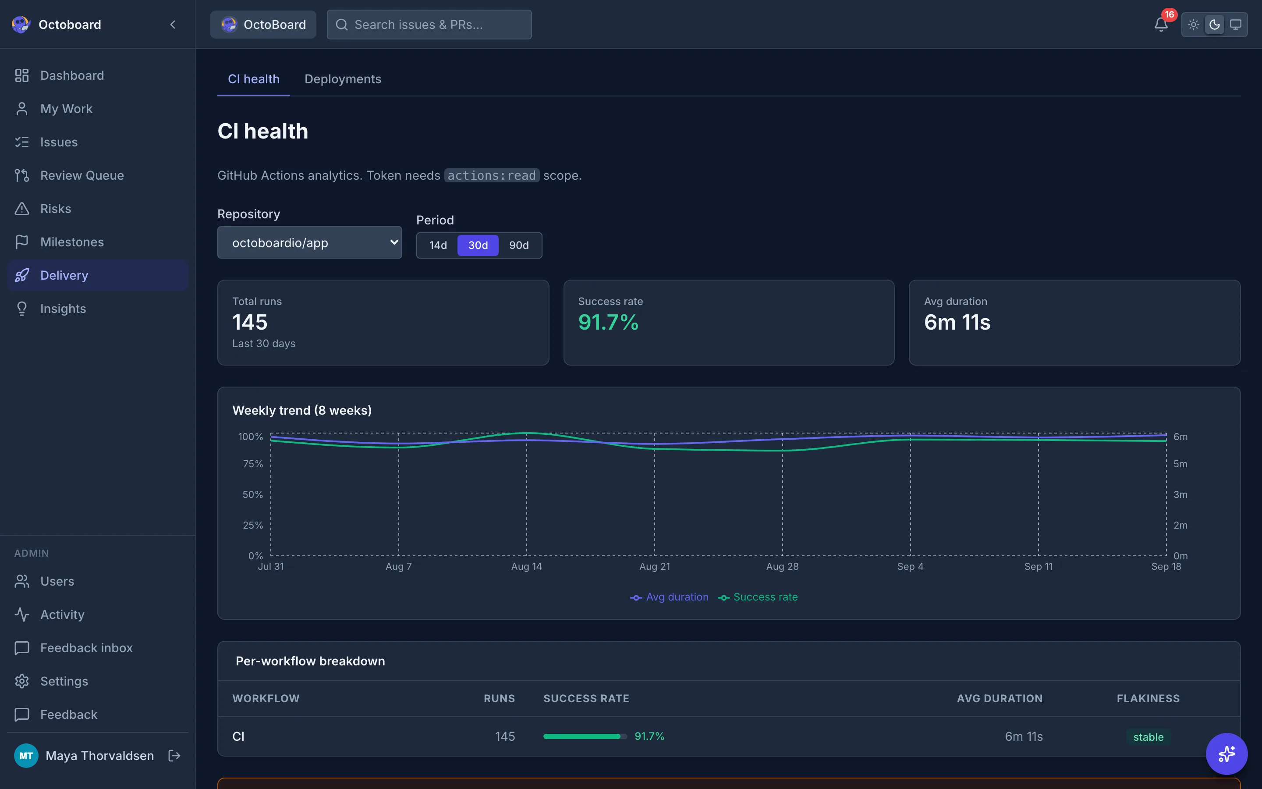Toggle Avg duration legend series
This screenshot has height=789, width=1262.
click(669, 597)
